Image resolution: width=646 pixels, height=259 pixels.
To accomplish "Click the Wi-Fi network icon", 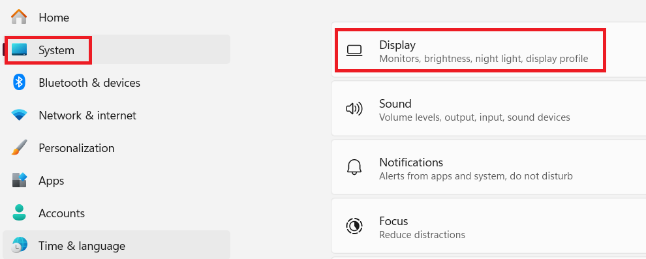I will point(19,115).
